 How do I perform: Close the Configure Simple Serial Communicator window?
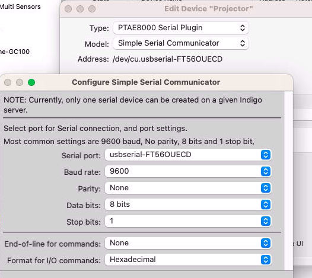8,82
